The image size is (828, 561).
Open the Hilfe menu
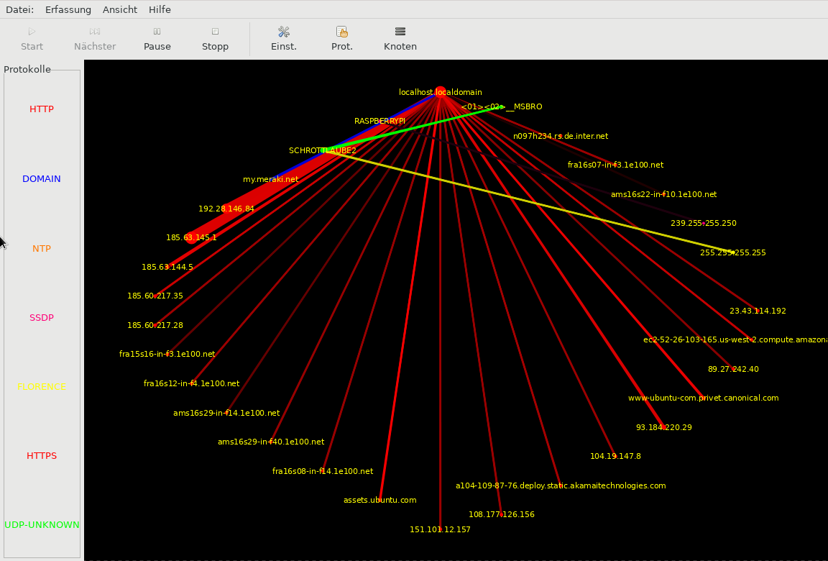160,9
